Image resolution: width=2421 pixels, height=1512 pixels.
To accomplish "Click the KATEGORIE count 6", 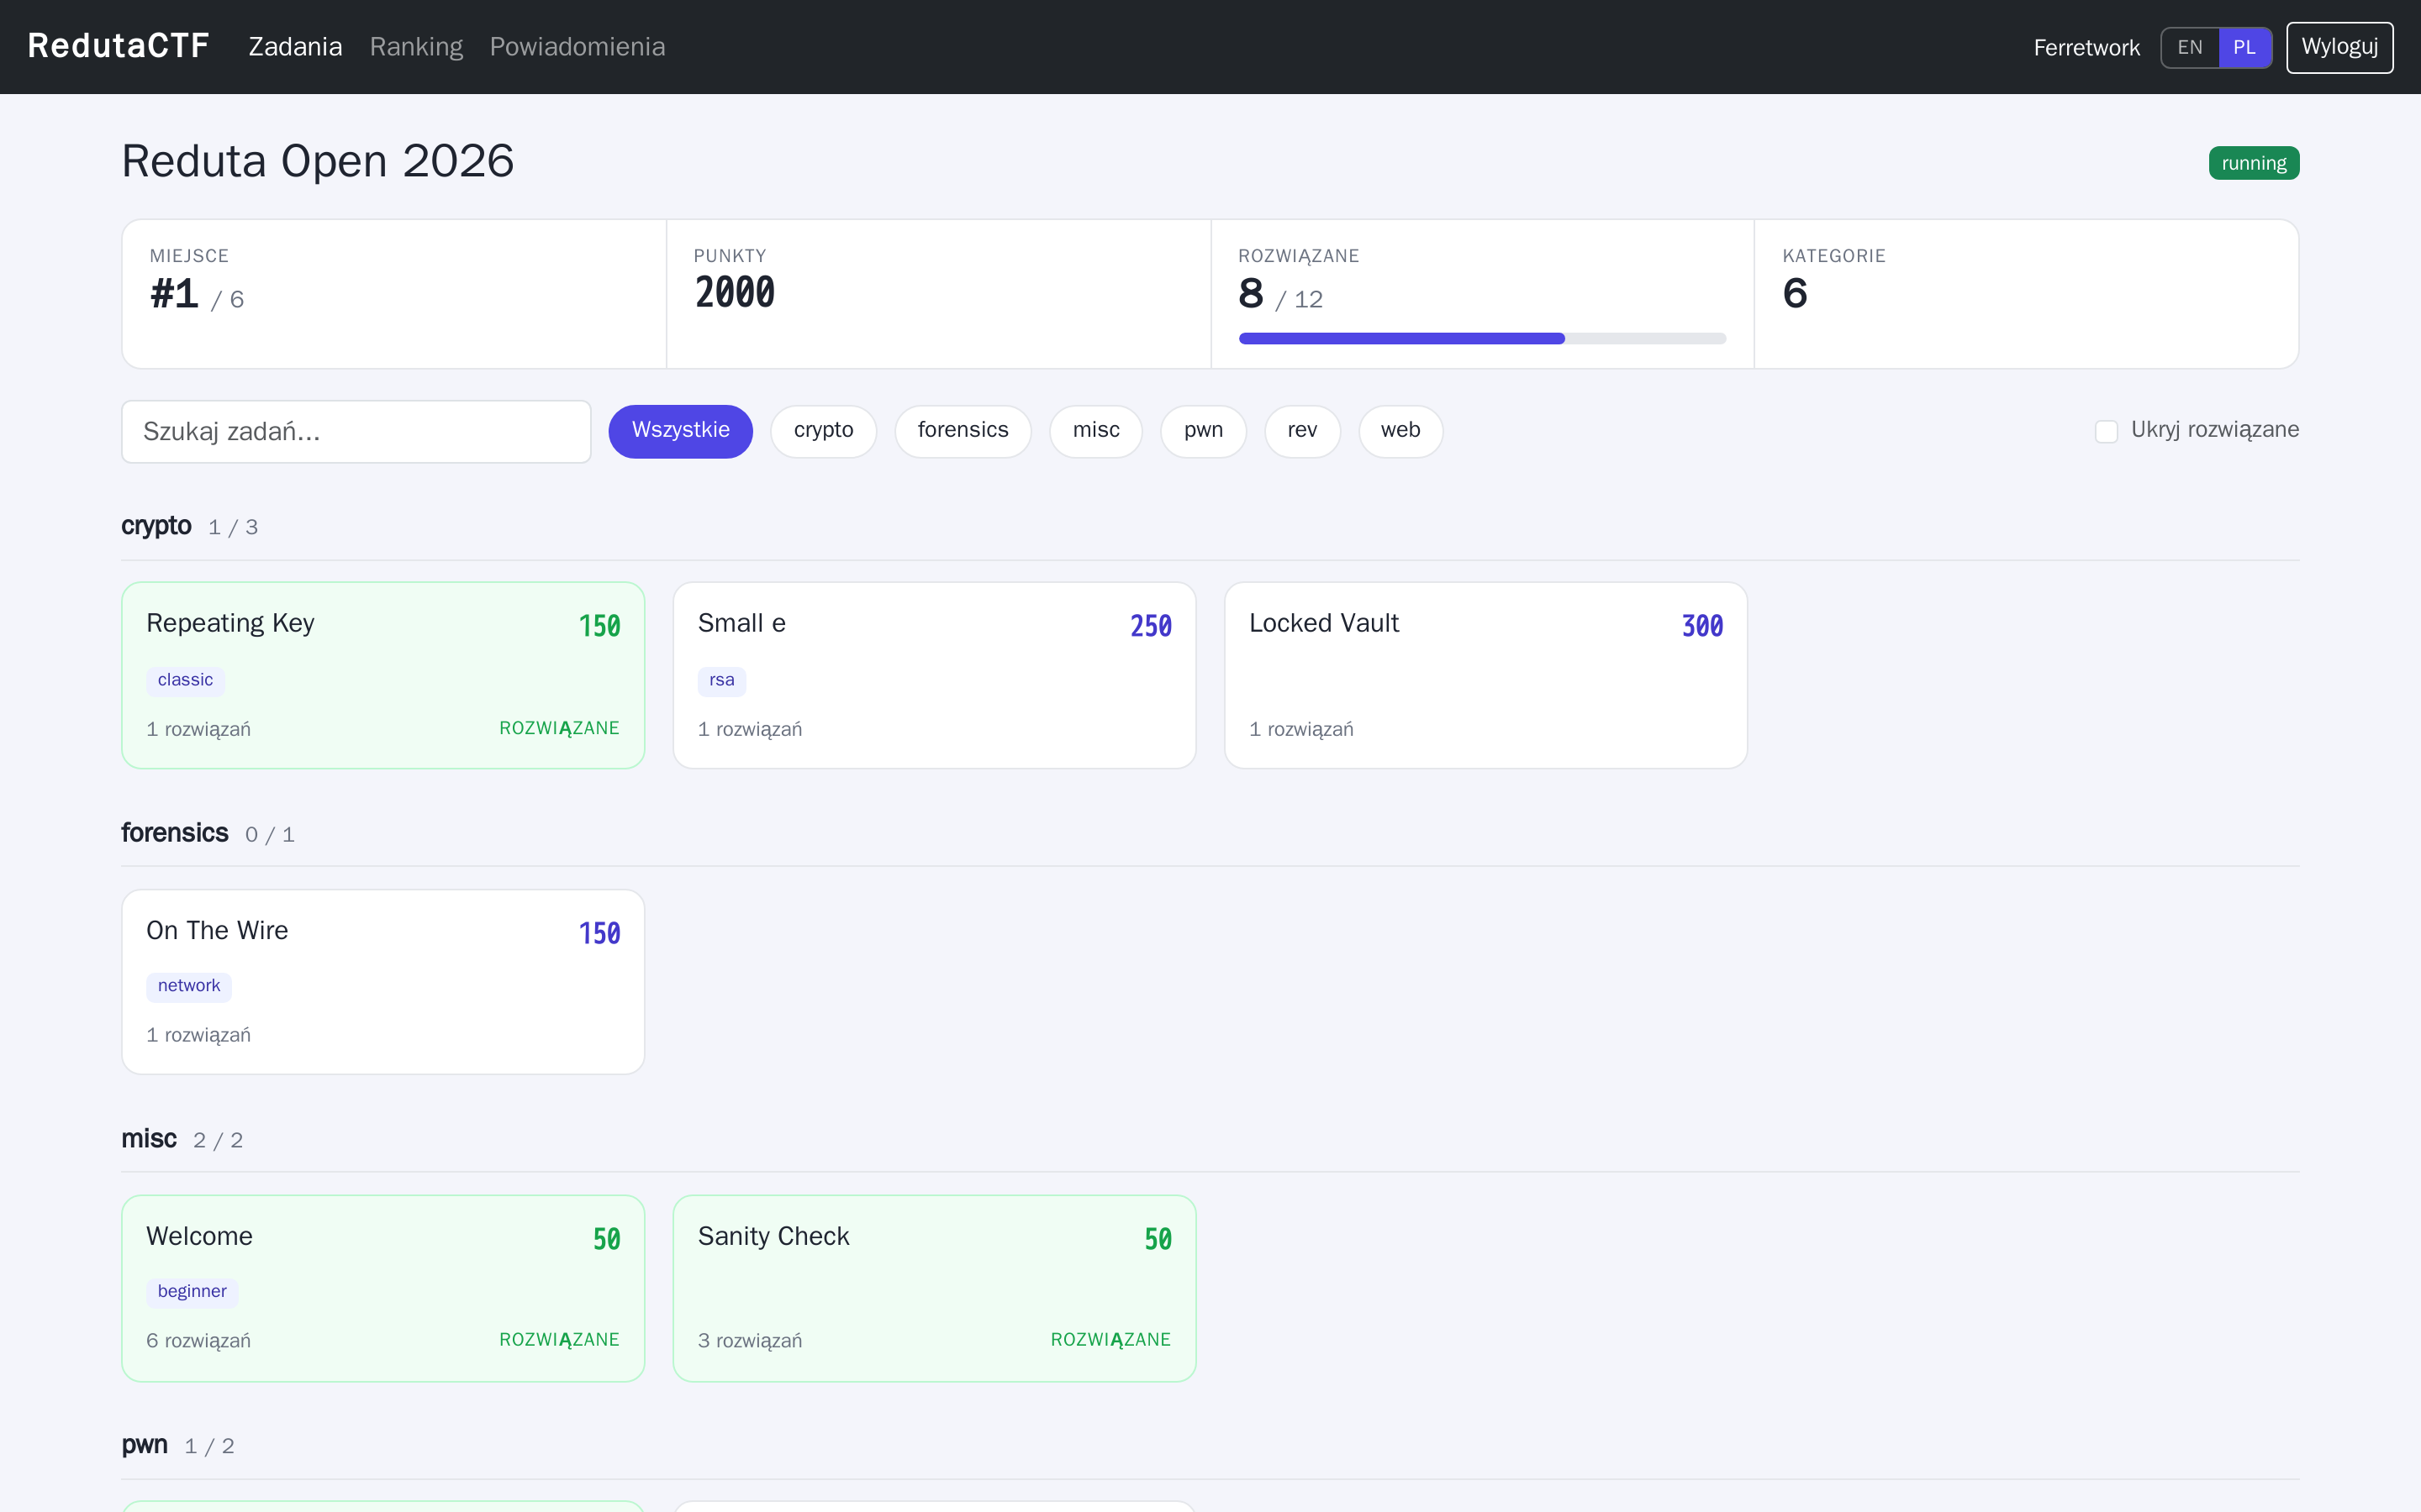I will pyautogui.click(x=1795, y=293).
